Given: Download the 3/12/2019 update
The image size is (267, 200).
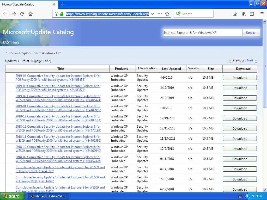Looking at the screenshot, I should coord(240,88).
